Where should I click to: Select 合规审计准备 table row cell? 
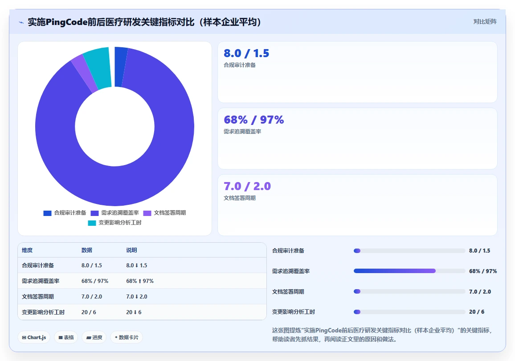pyautogui.click(x=38, y=265)
